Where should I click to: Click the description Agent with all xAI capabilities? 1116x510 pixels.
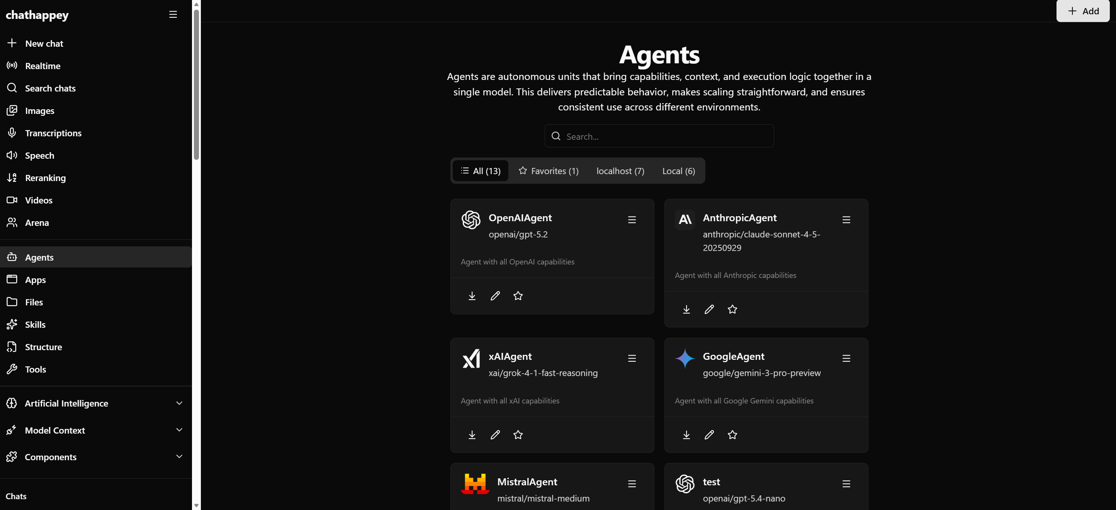(510, 401)
